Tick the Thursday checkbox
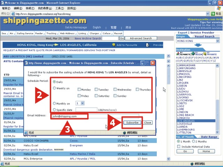 point(137,89)
